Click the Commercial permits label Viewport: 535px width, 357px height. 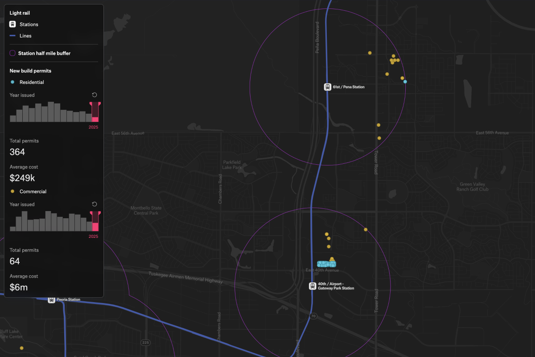(x=33, y=191)
